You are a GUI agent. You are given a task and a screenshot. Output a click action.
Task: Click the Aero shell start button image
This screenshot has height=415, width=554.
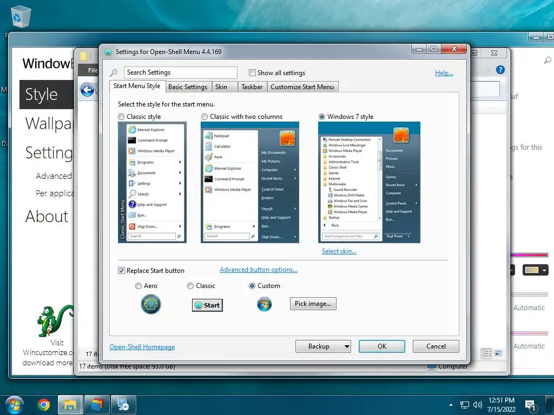(151, 304)
